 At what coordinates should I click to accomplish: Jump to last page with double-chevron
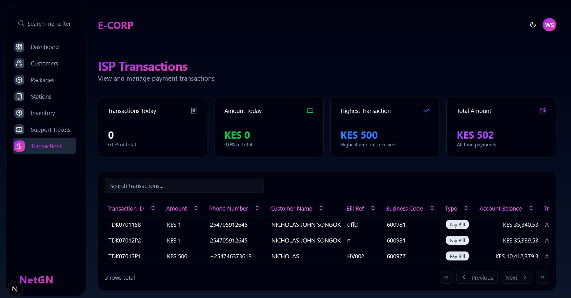coord(542,277)
